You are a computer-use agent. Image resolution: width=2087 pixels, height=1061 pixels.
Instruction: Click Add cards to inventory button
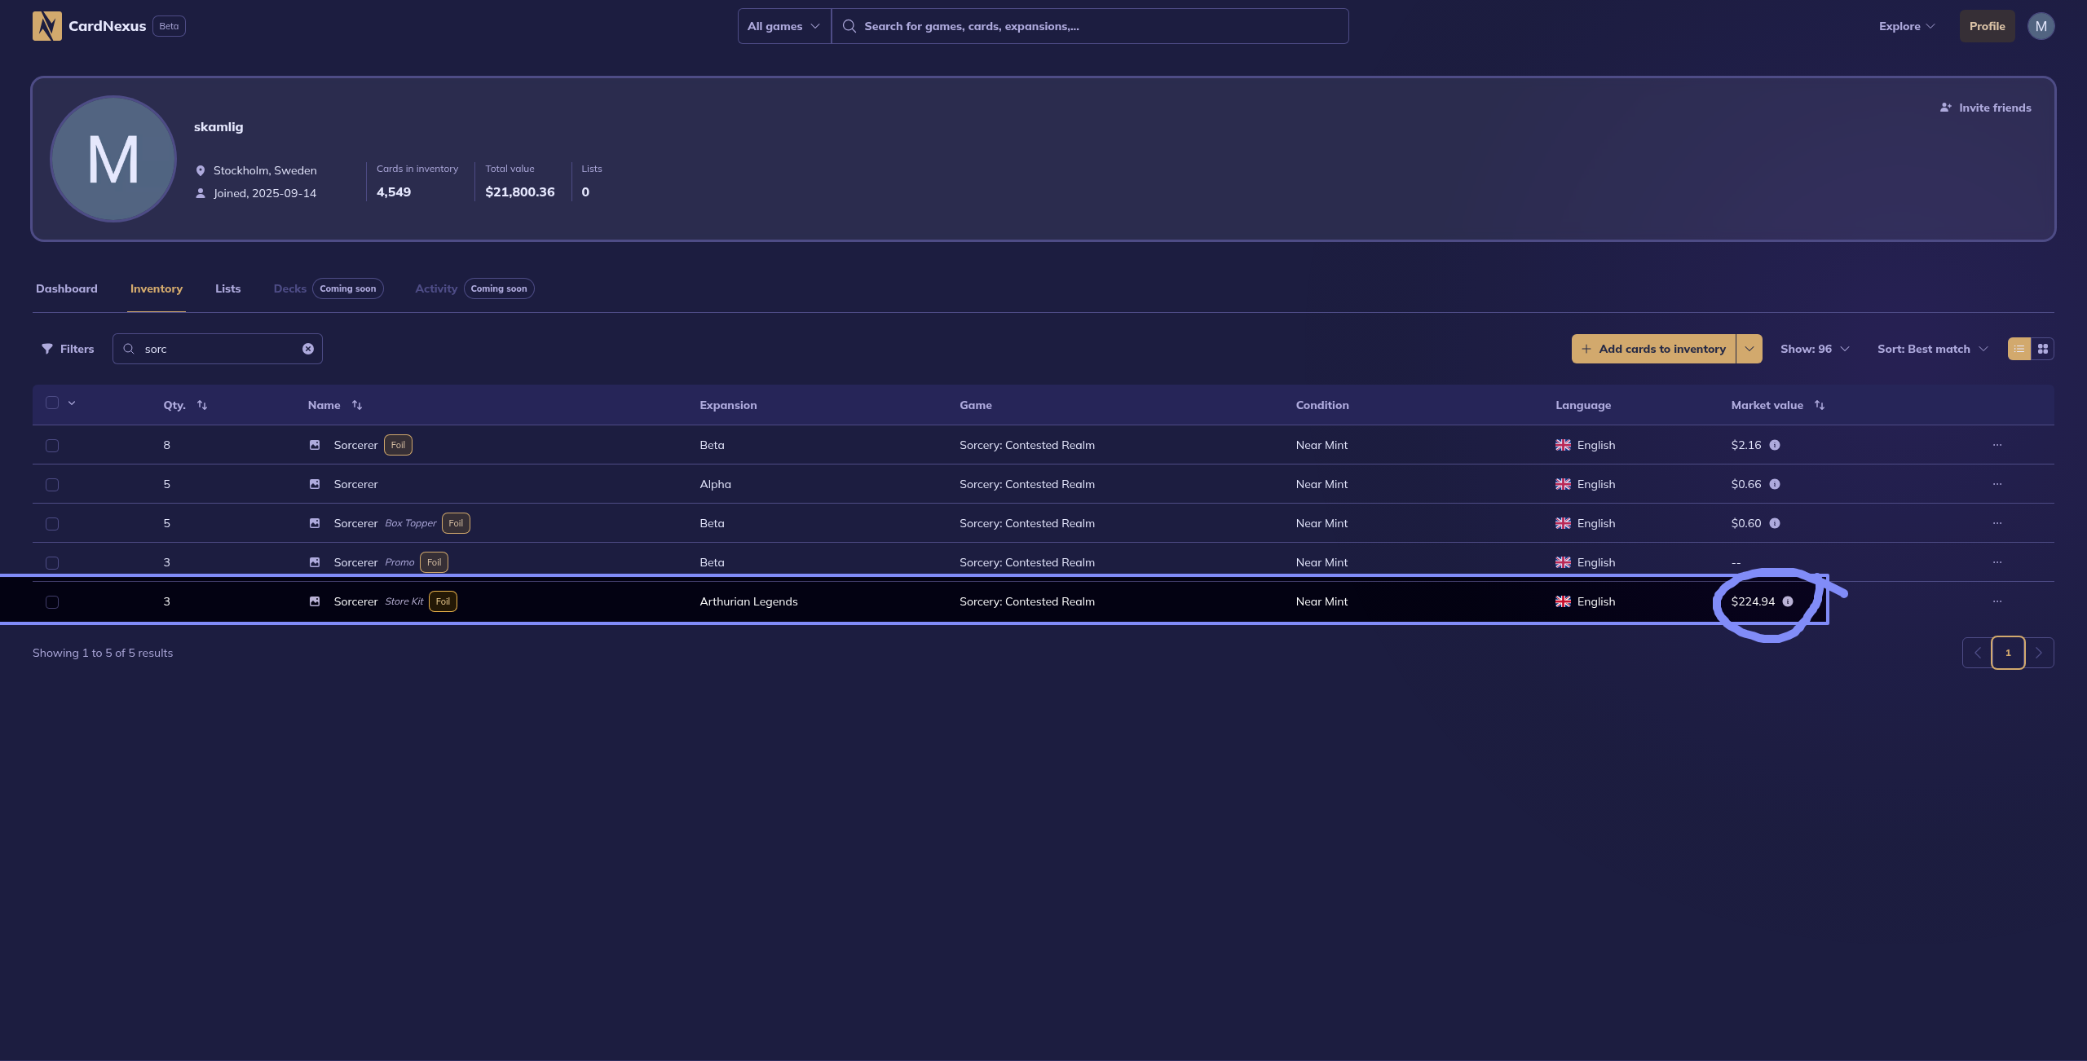click(1653, 349)
